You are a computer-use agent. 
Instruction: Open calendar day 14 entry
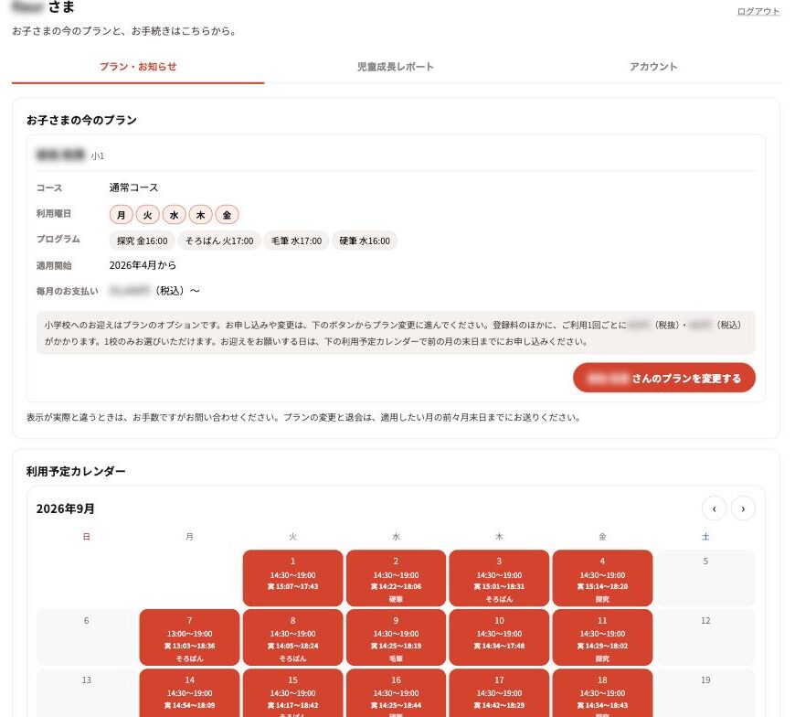pos(189,693)
